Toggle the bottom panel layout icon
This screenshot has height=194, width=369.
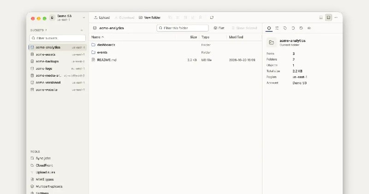click(x=321, y=18)
